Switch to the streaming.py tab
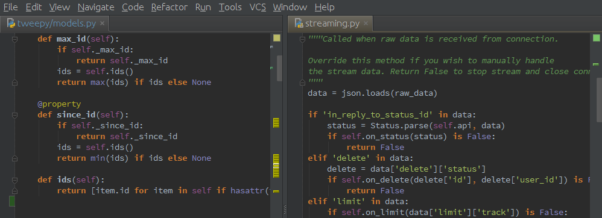 pyautogui.click(x=330, y=23)
